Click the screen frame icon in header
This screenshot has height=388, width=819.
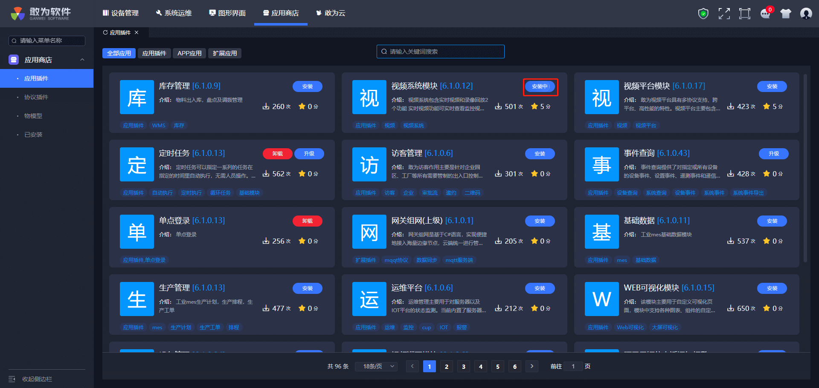click(744, 14)
